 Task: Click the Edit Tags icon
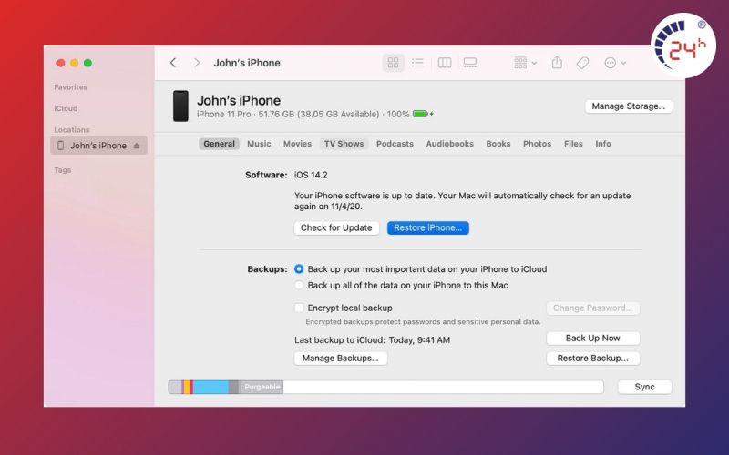click(582, 63)
